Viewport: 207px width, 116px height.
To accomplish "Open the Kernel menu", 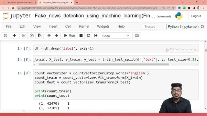I will point(84,26).
